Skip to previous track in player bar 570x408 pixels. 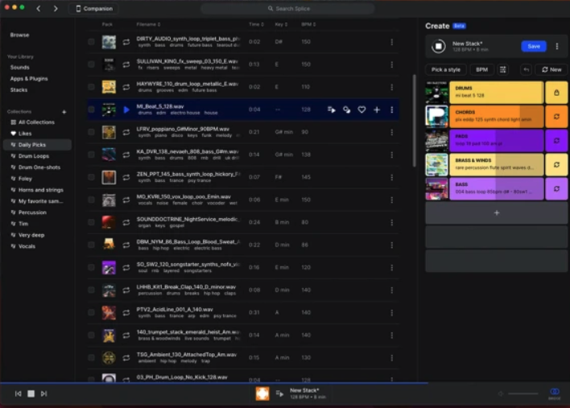pos(19,394)
